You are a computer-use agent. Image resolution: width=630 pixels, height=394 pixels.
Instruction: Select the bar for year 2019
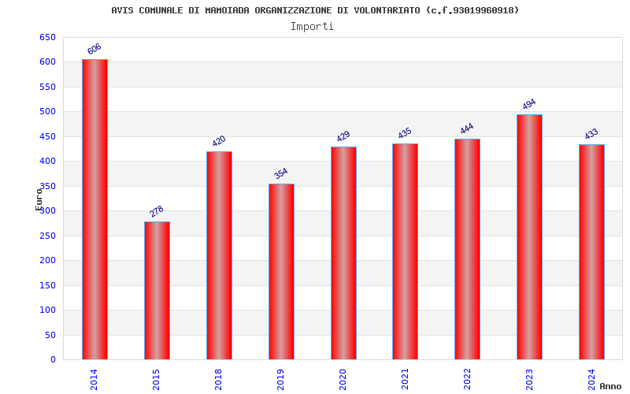(282, 272)
